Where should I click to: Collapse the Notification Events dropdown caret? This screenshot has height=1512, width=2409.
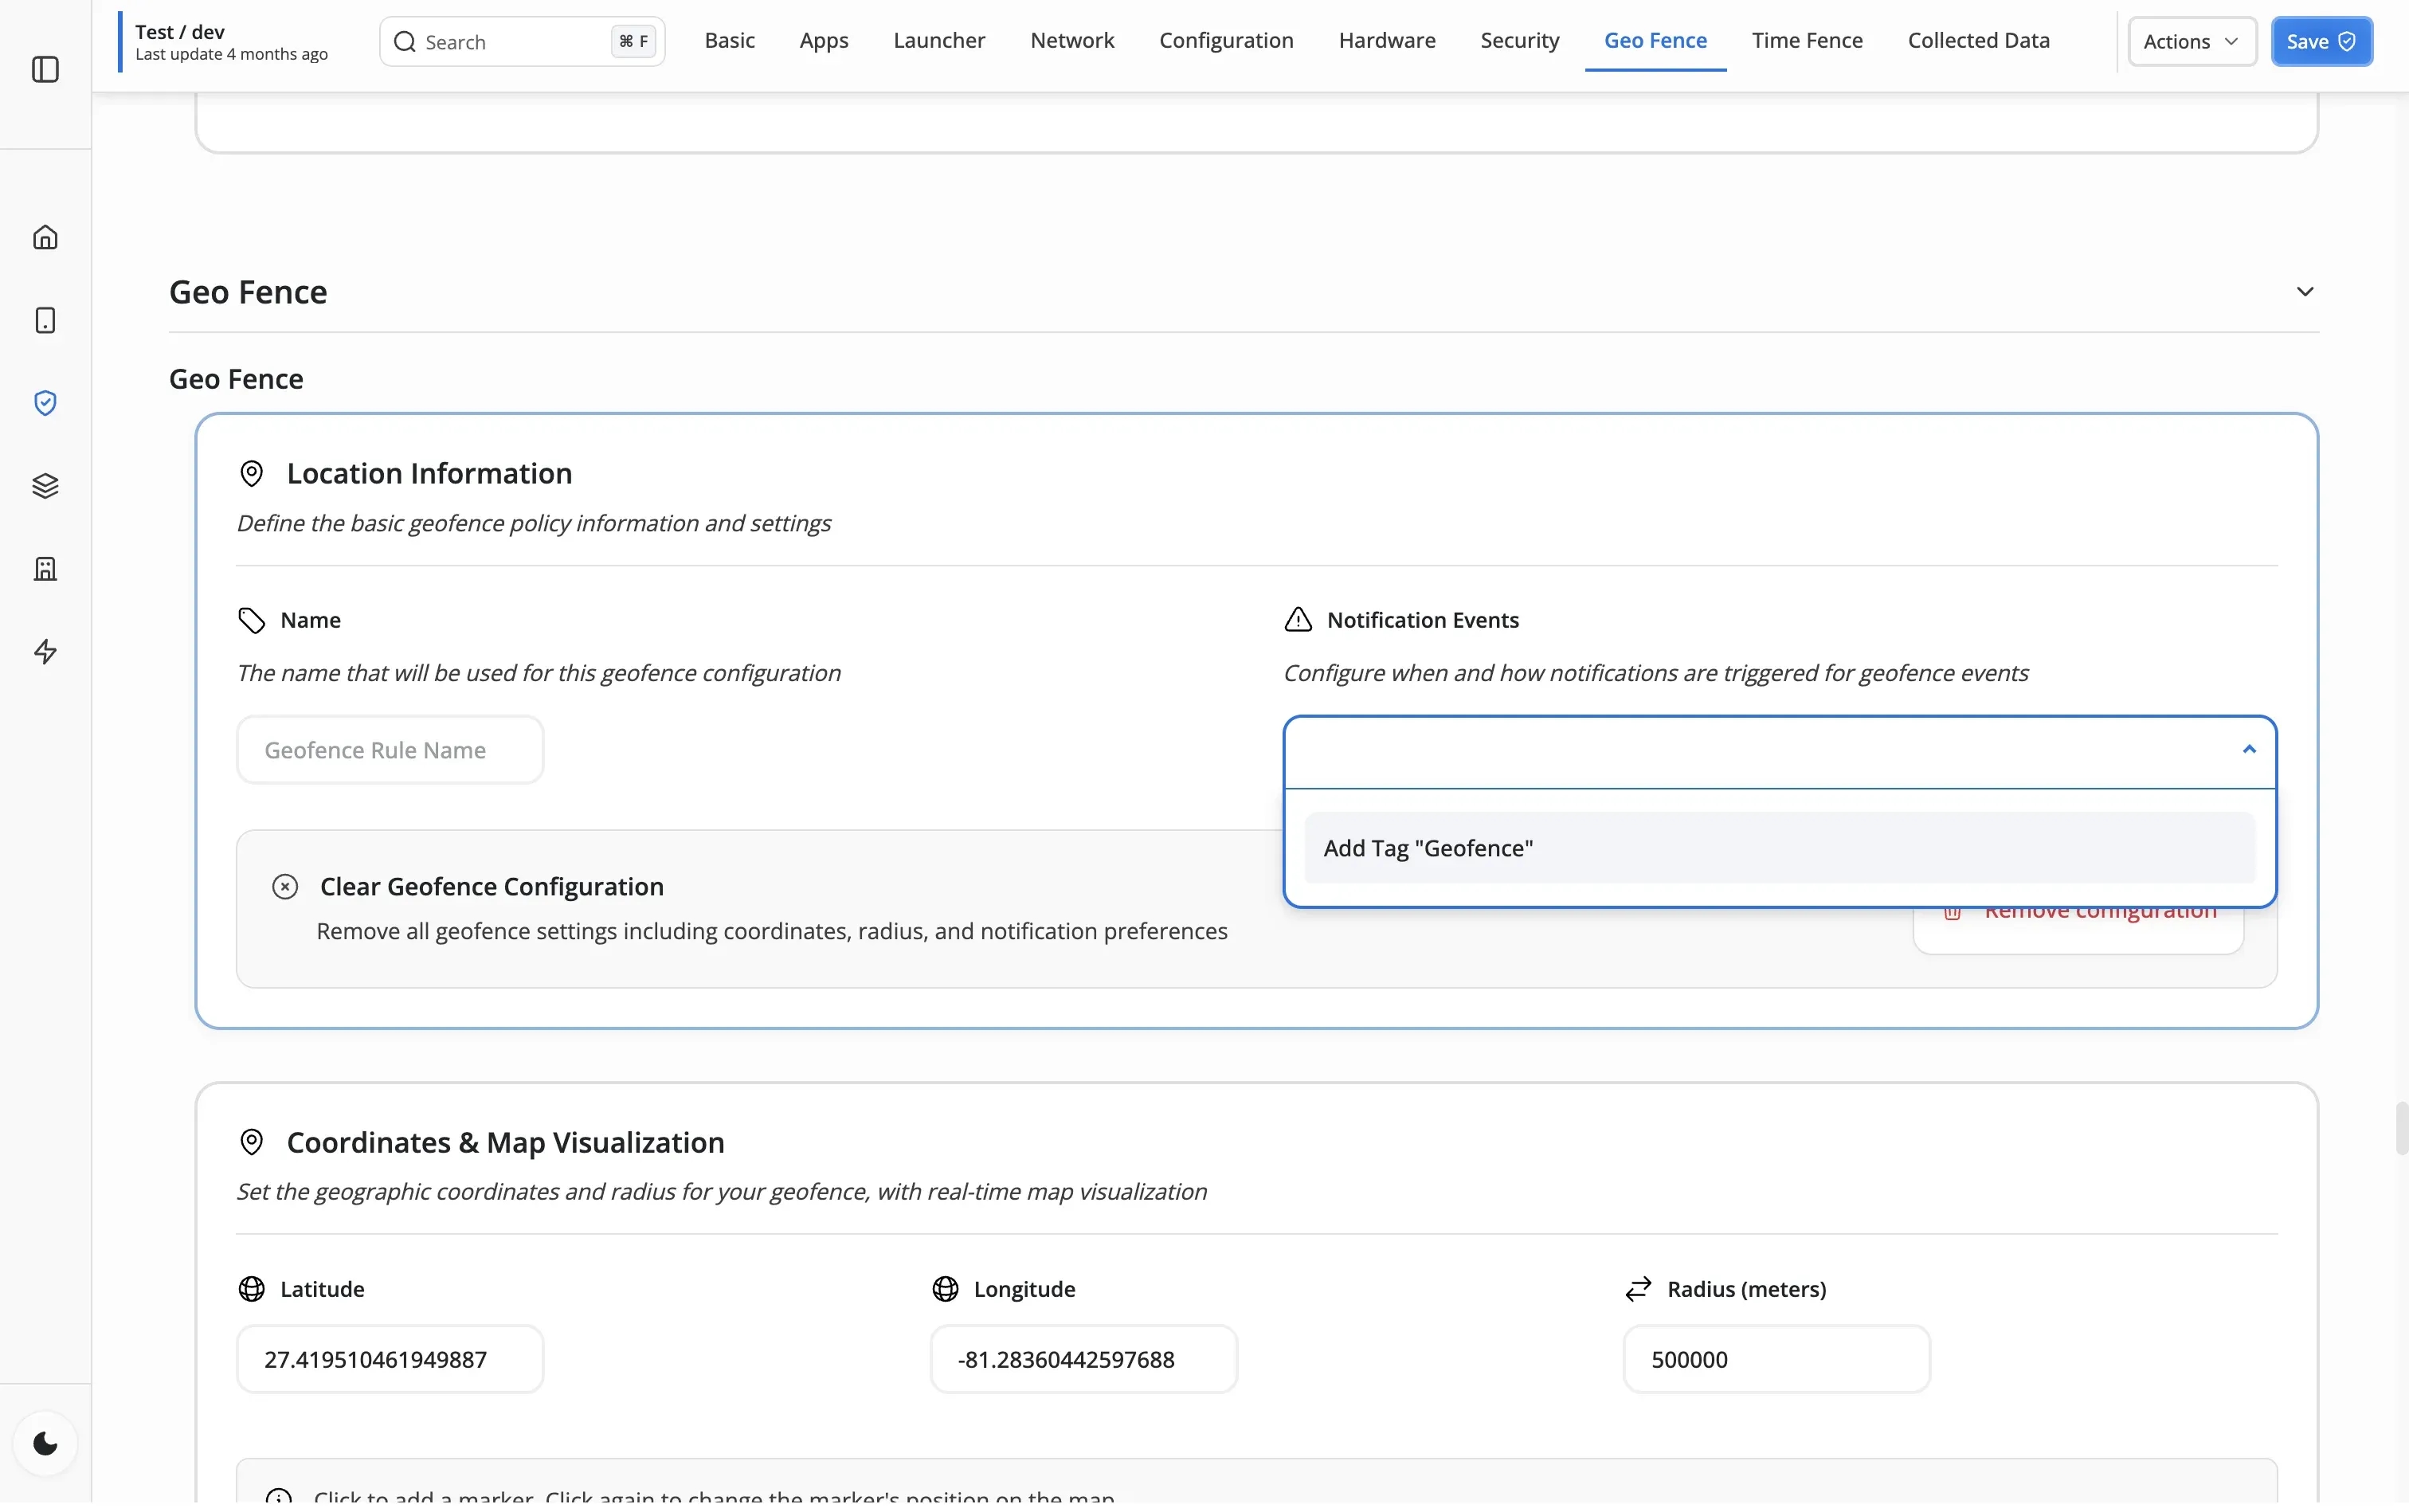click(x=2249, y=749)
